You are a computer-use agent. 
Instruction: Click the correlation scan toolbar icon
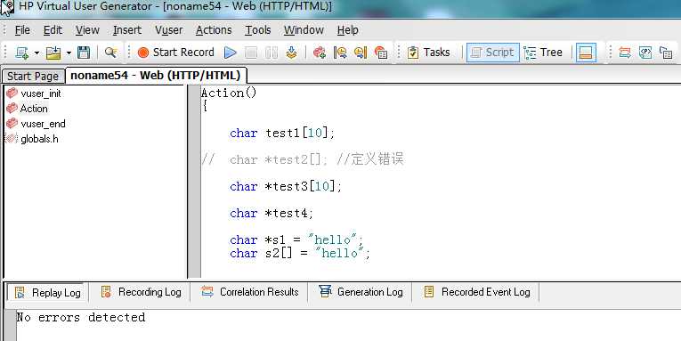point(625,53)
